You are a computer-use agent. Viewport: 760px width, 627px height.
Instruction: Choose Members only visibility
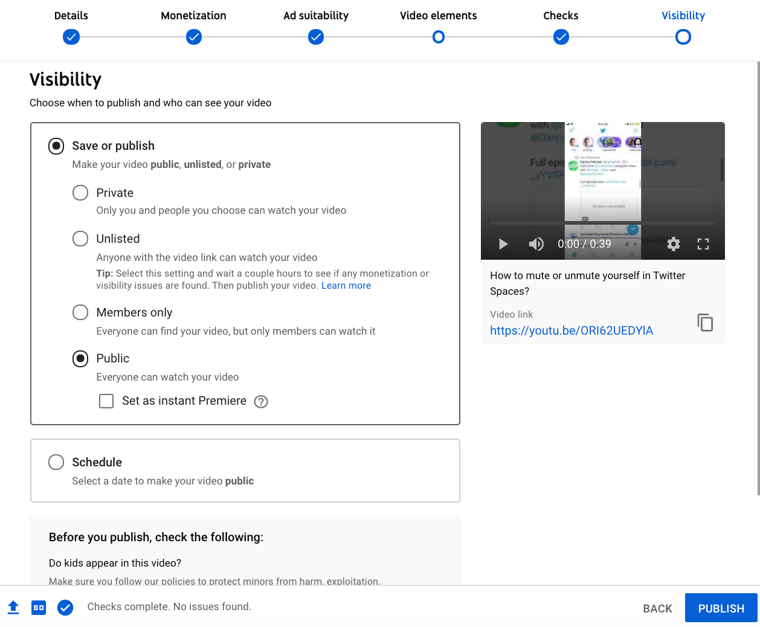click(80, 312)
